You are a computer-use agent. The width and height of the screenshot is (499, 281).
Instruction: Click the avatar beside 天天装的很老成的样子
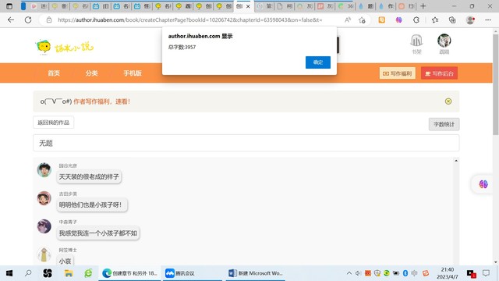point(44,170)
